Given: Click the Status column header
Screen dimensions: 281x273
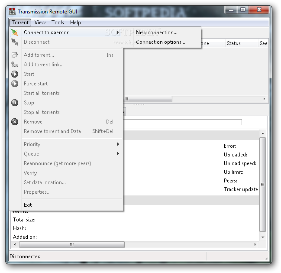Looking at the screenshot, I should [241, 43].
